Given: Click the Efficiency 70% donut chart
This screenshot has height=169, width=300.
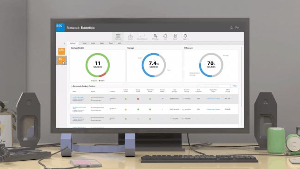Looking at the screenshot, I should (211, 65).
